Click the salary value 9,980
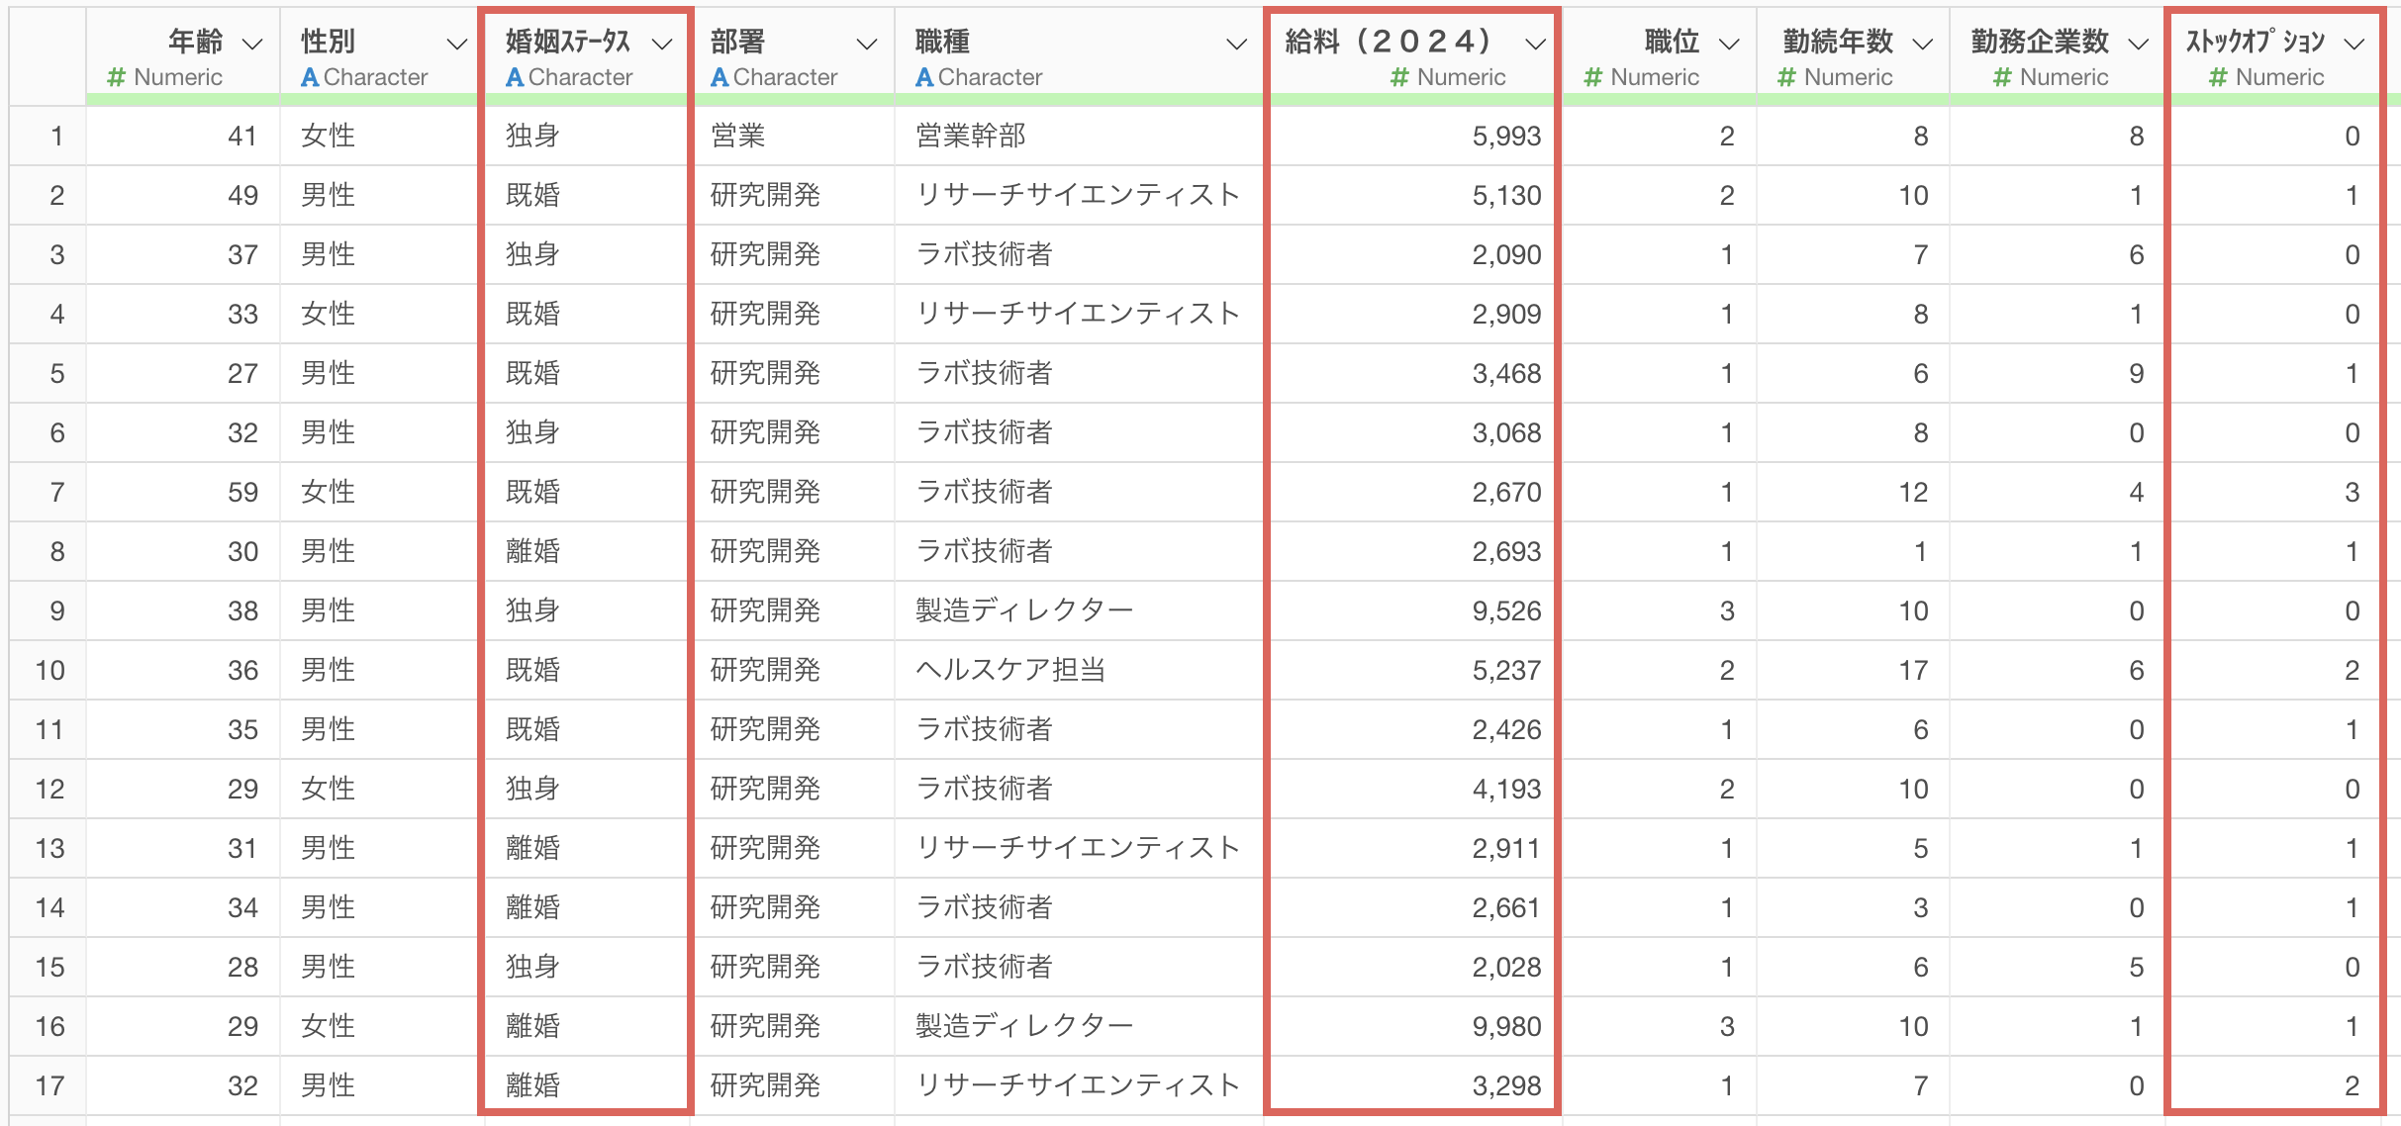Screen dimensions: 2401x1126 1505,1027
